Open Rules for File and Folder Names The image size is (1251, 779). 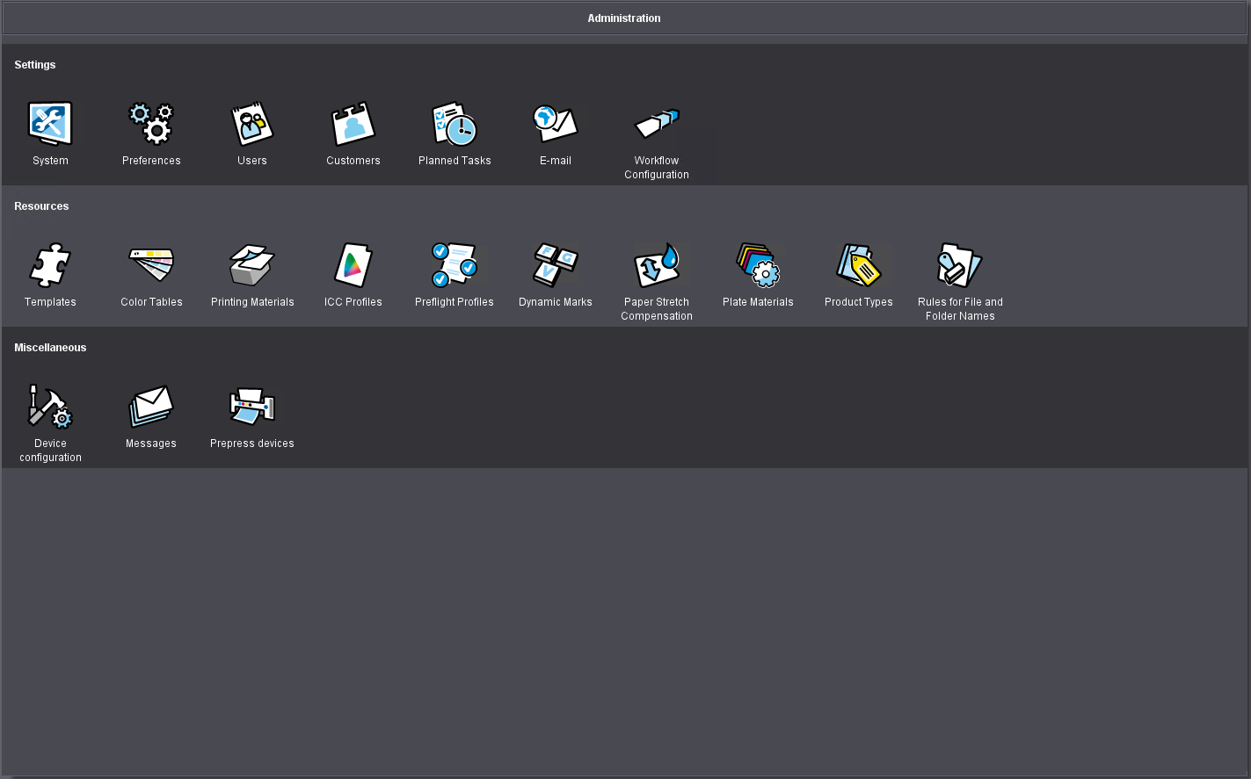(x=960, y=266)
